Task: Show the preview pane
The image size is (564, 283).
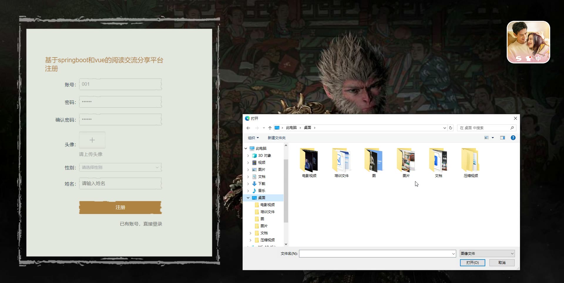Action: click(x=503, y=138)
